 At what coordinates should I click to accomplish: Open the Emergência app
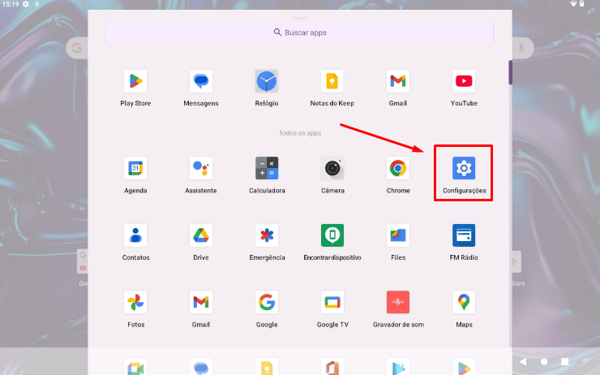(x=267, y=235)
